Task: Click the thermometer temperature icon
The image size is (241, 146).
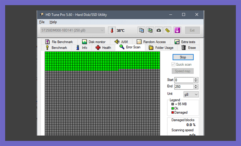Action: 112,30
